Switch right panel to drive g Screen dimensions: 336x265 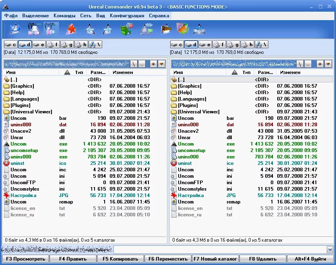[233, 45]
